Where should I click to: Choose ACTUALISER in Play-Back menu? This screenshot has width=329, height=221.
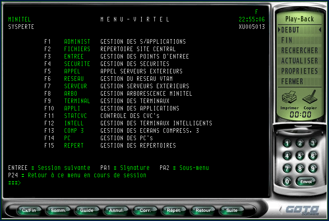tap(299, 61)
